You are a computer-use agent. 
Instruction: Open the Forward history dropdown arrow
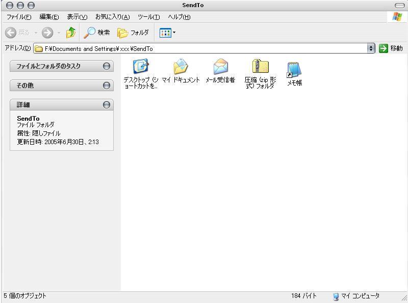59,33
